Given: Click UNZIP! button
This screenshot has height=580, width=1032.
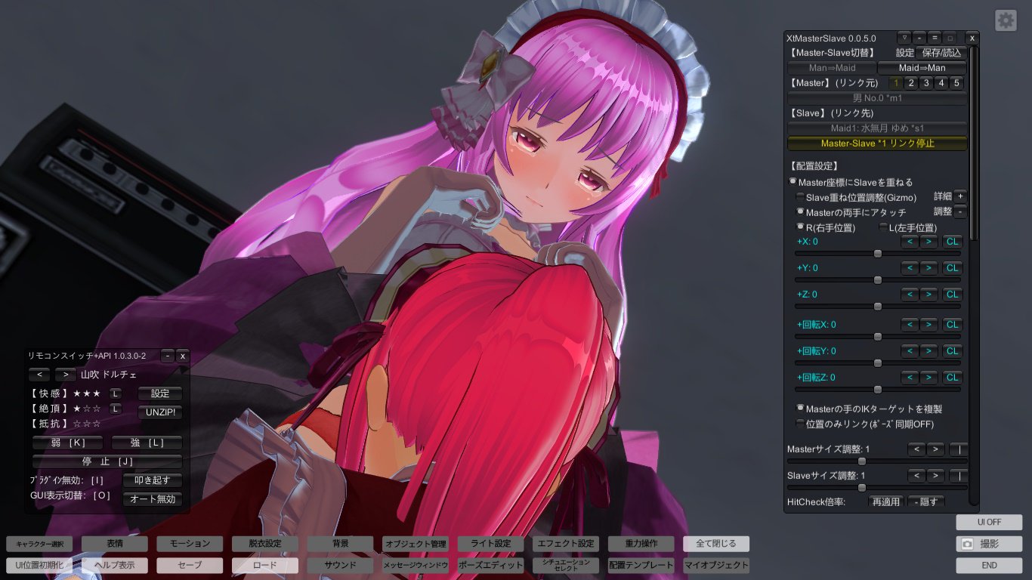Looking at the screenshot, I should click(160, 412).
